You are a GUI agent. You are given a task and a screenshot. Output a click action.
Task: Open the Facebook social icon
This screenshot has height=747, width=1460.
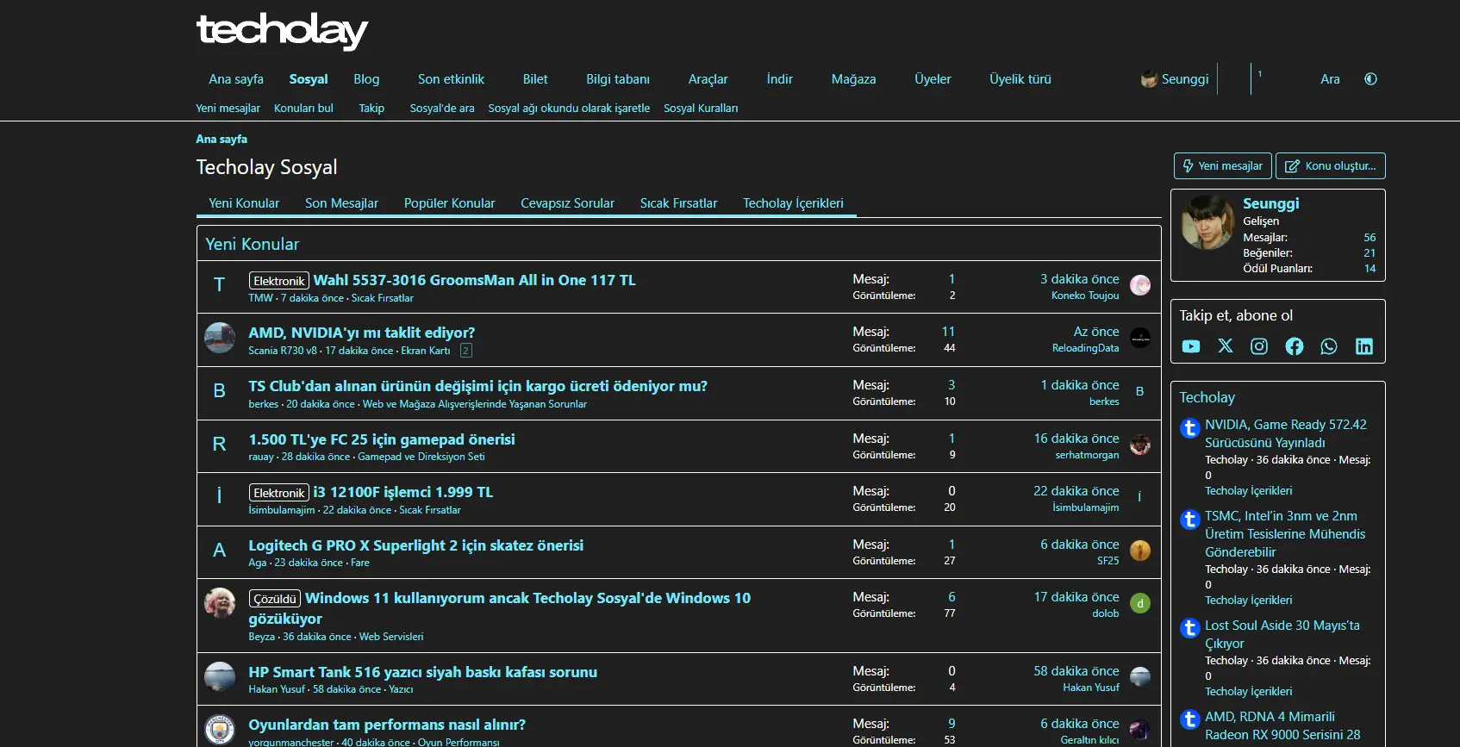pos(1295,346)
